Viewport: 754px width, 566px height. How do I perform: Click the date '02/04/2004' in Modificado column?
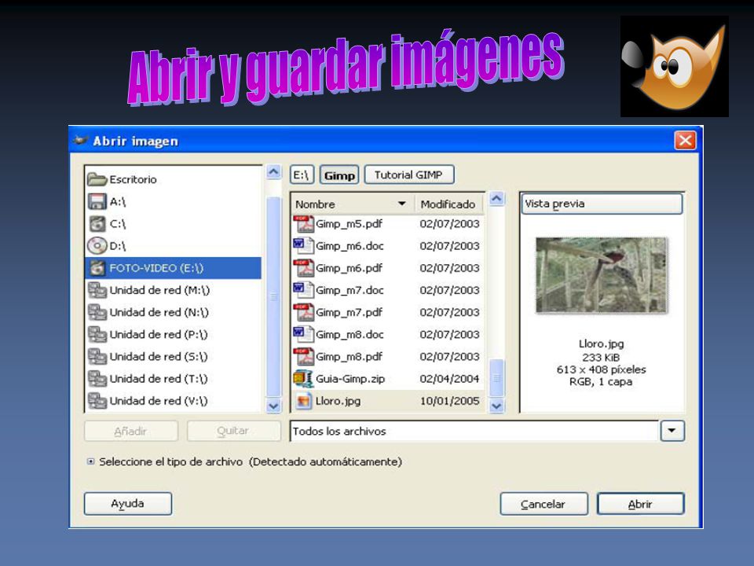[x=449, y=379]
